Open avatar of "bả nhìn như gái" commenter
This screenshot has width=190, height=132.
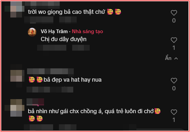[x=16, y=108]
